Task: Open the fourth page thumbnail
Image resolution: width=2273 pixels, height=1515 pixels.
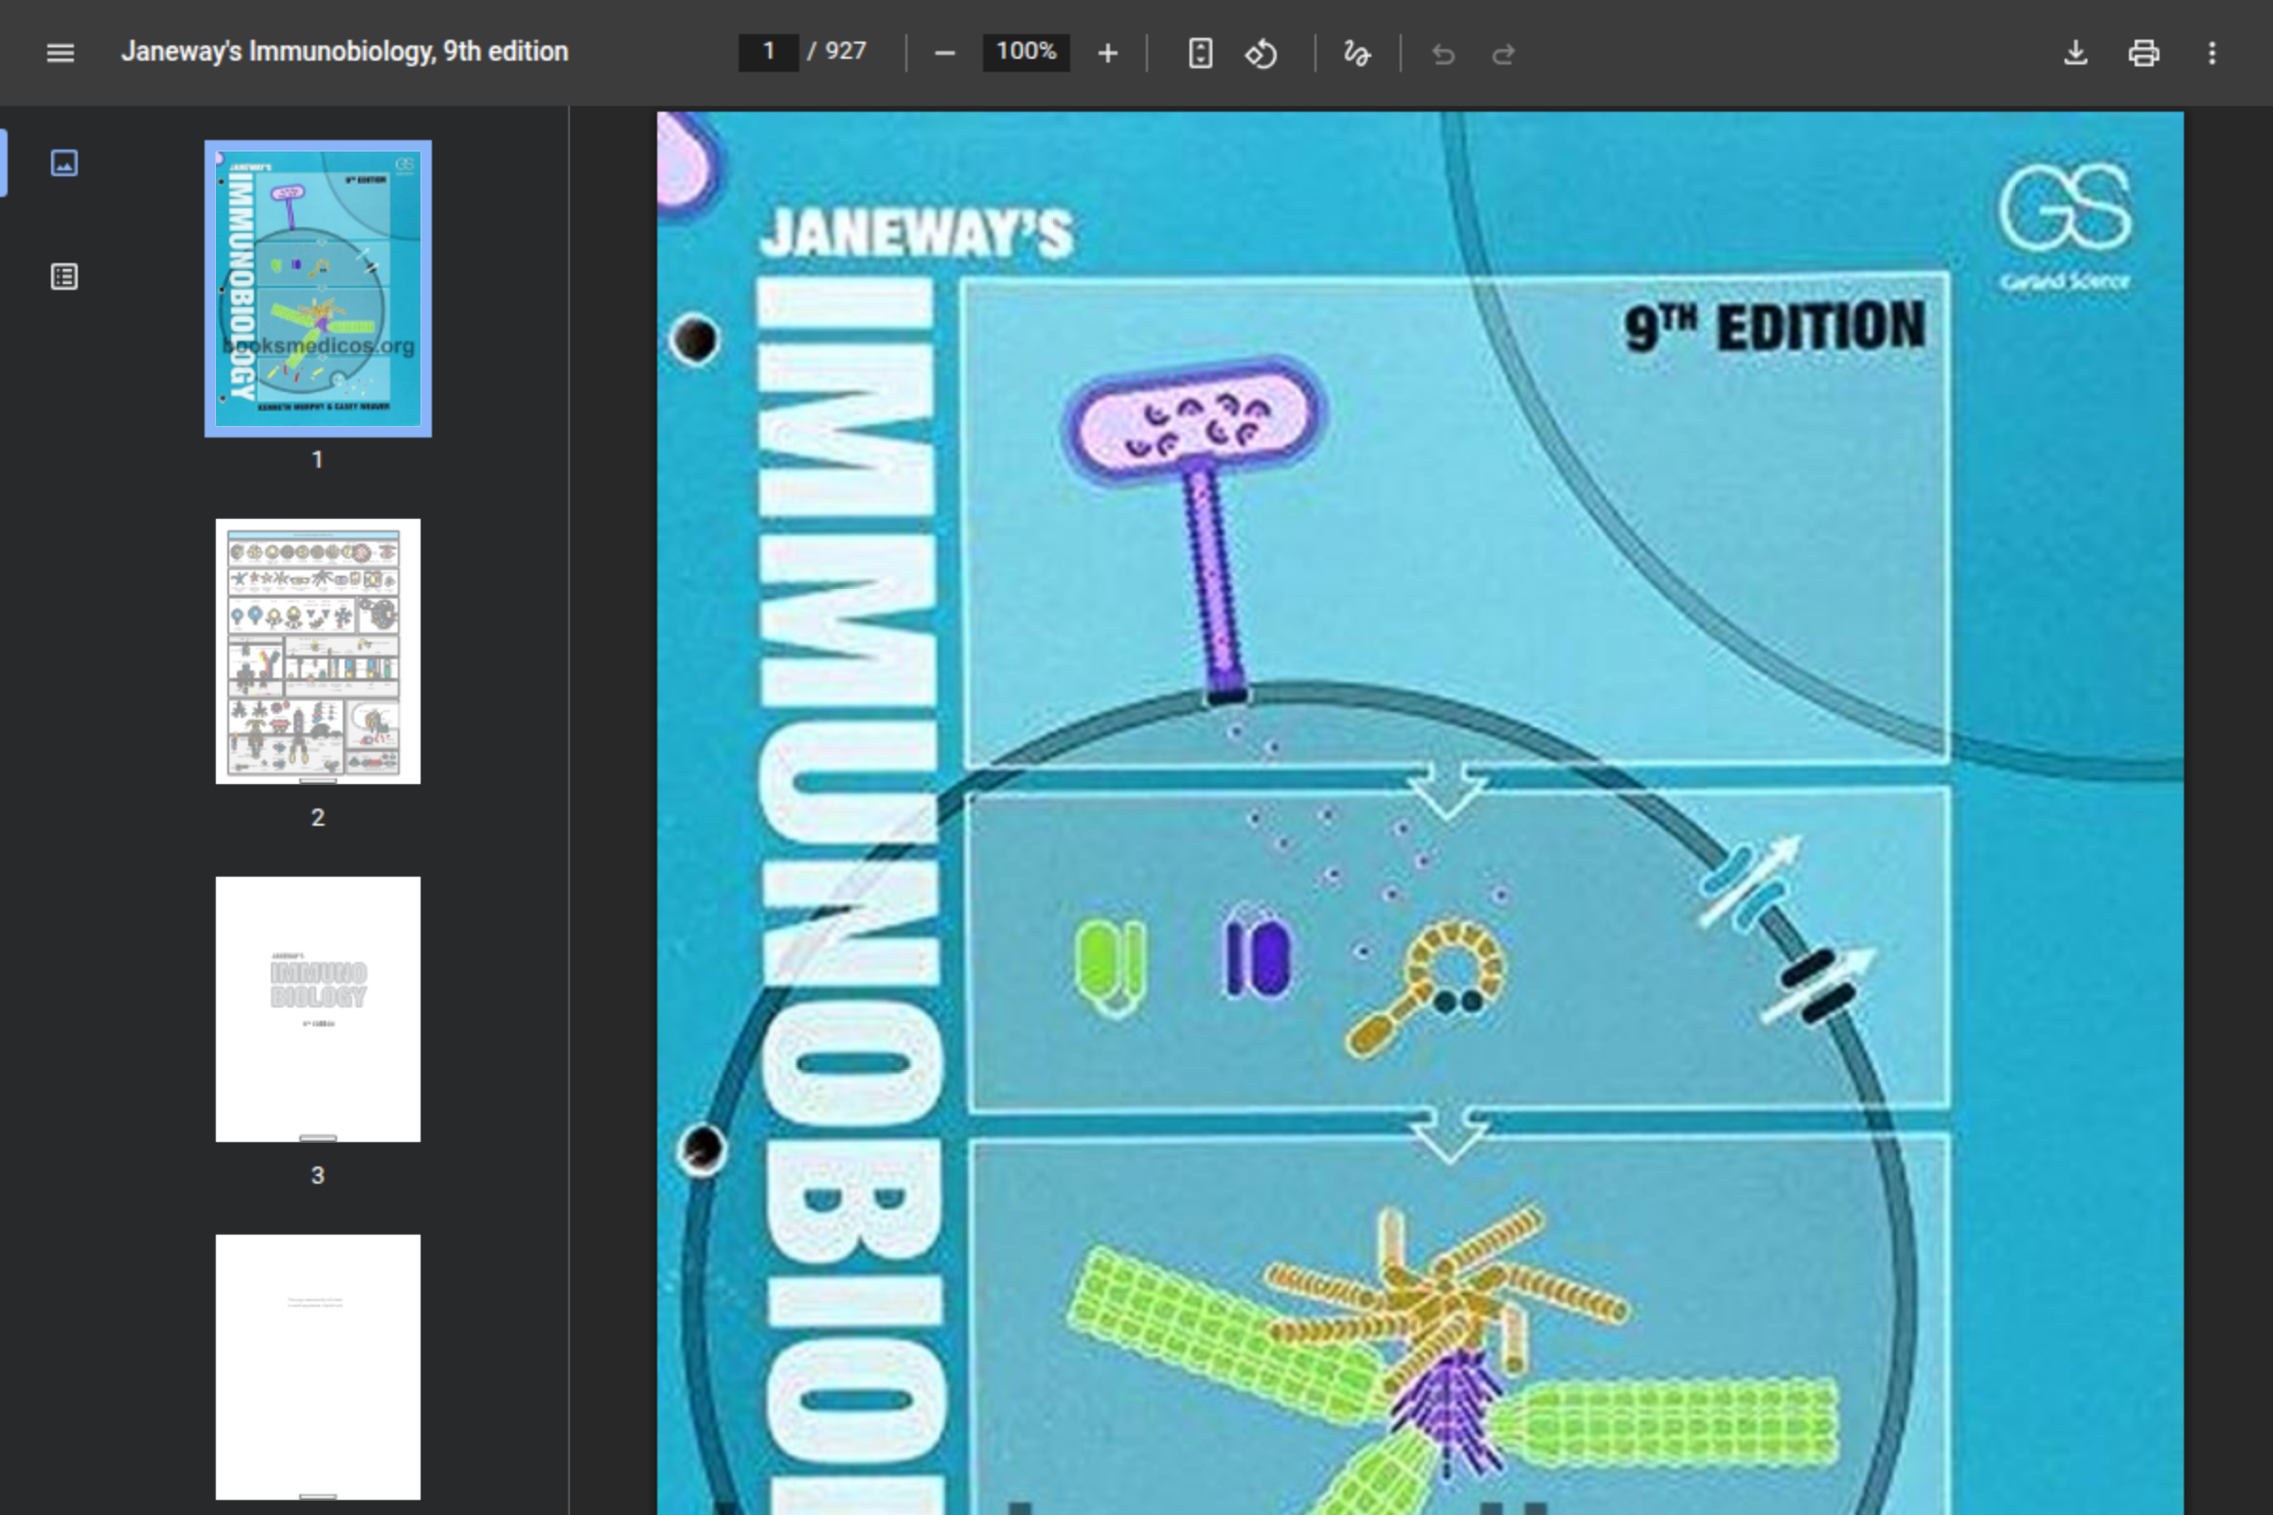Action: click(318, 1366)
